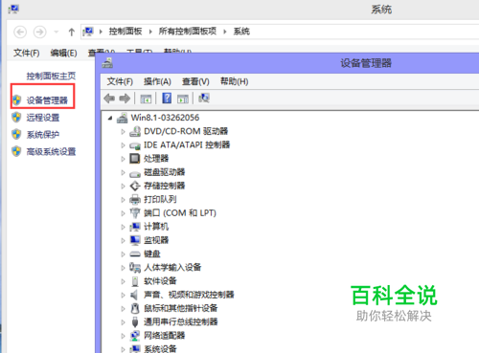479x353 pixels.
Task: Open the 查看(V) menu in Device Manager
Action: click(195, 81)
